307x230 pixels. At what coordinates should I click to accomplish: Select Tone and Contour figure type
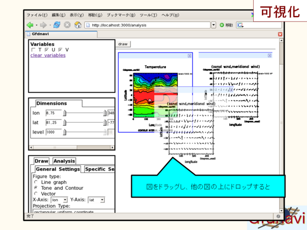[36, 188]
